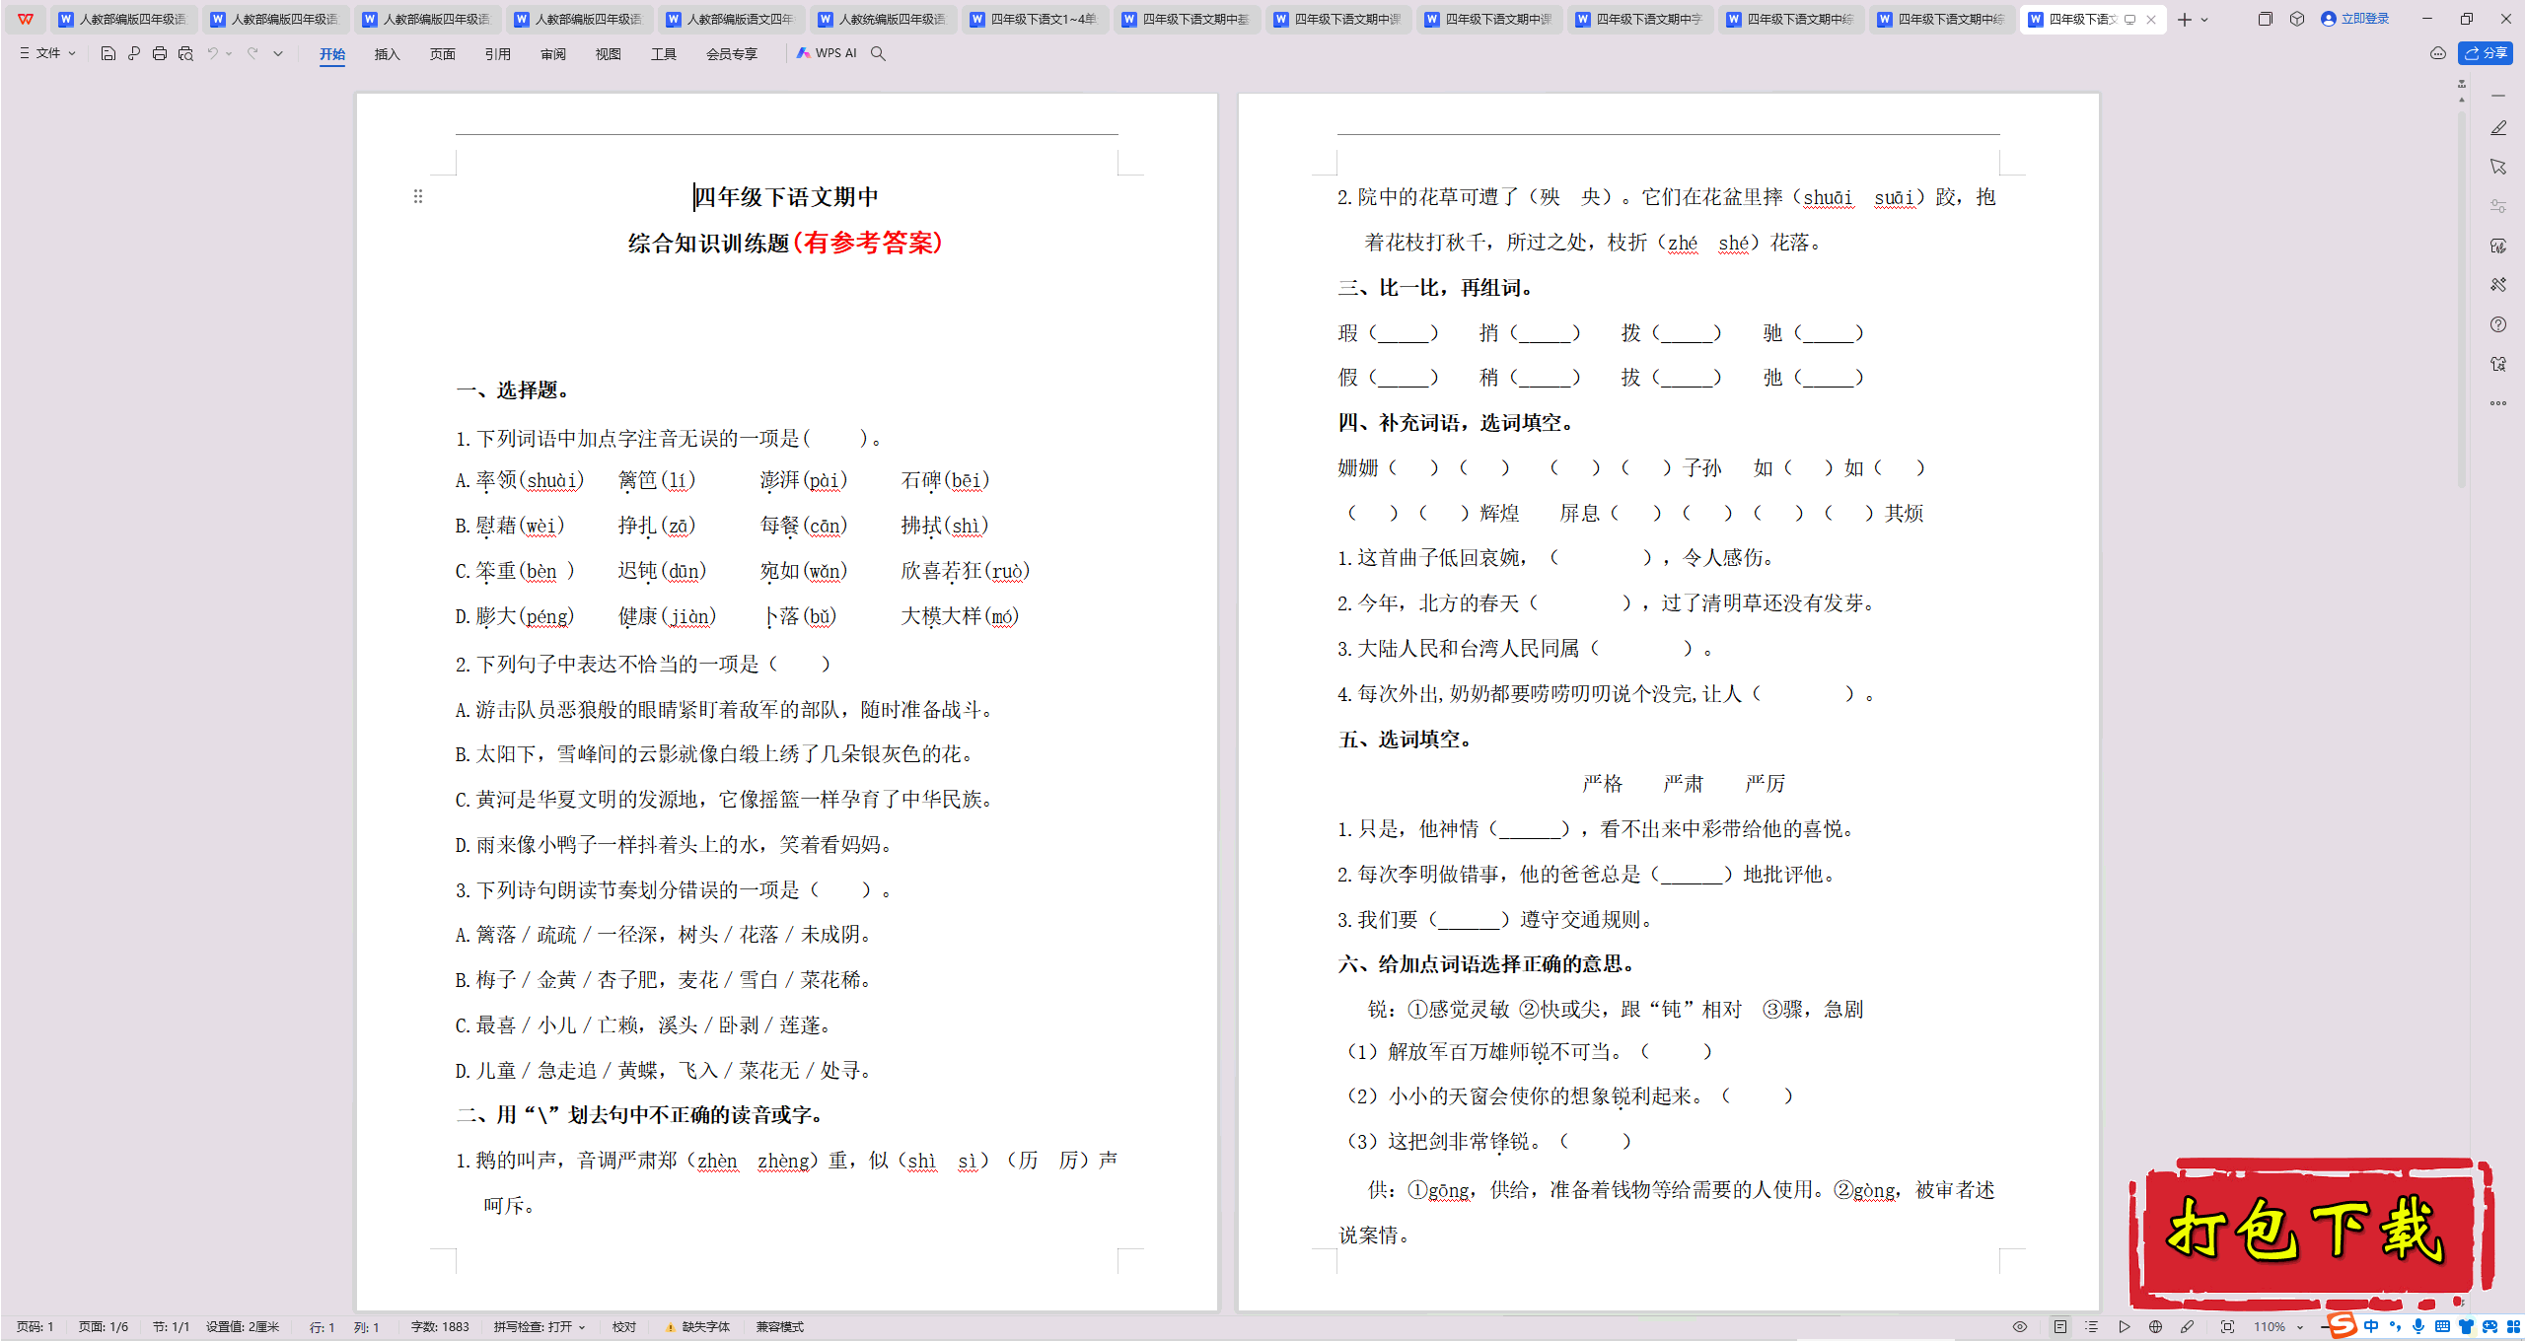Fit page to screen icon in status bar
Viewport: 2525px width, 1341px height.
click(x=2227, y=1327)
